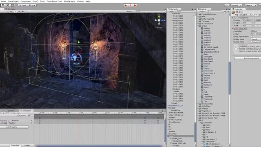
Task: Collapse the Portal1 object in Hierarchy
Action: pos(168,108)
